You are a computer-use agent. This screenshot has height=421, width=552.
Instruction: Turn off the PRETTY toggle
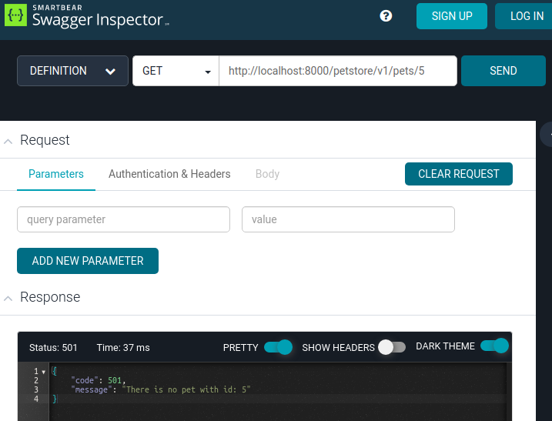click(x=278, y=347)
